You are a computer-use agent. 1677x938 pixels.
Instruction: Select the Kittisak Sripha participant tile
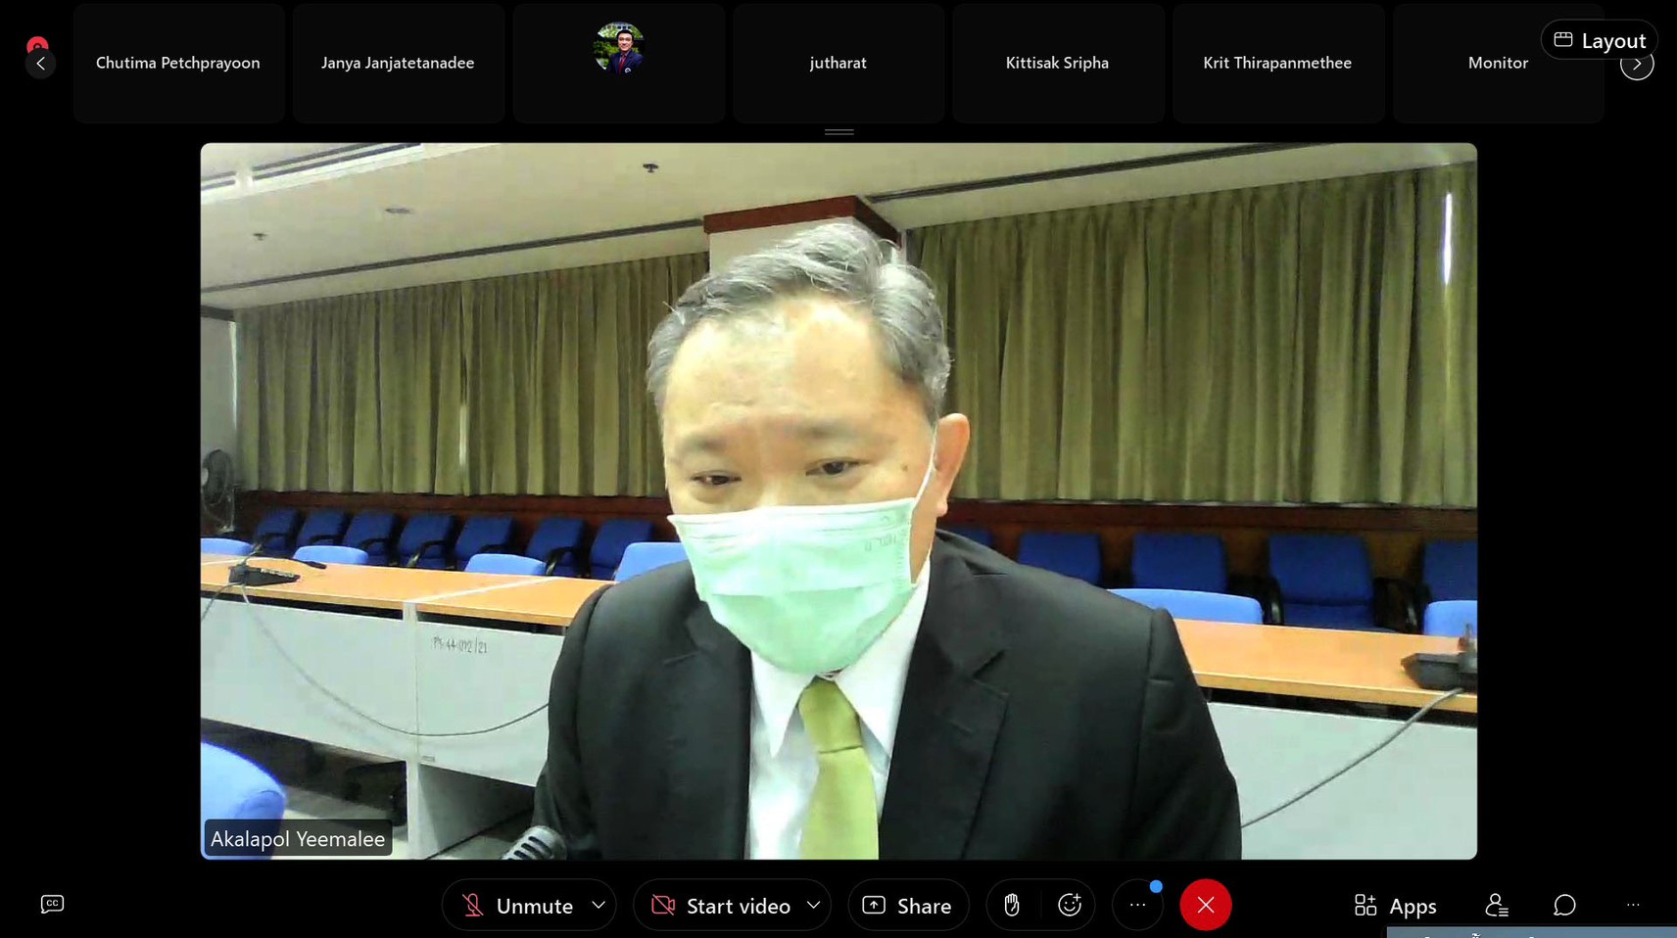(x=1057, y=63)
